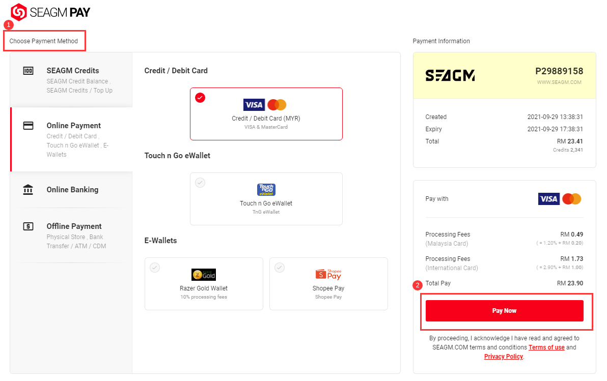Click the red checkmark on Credit / Debit Card
This screenshot has width=607, height=381.
click(200, 98)
